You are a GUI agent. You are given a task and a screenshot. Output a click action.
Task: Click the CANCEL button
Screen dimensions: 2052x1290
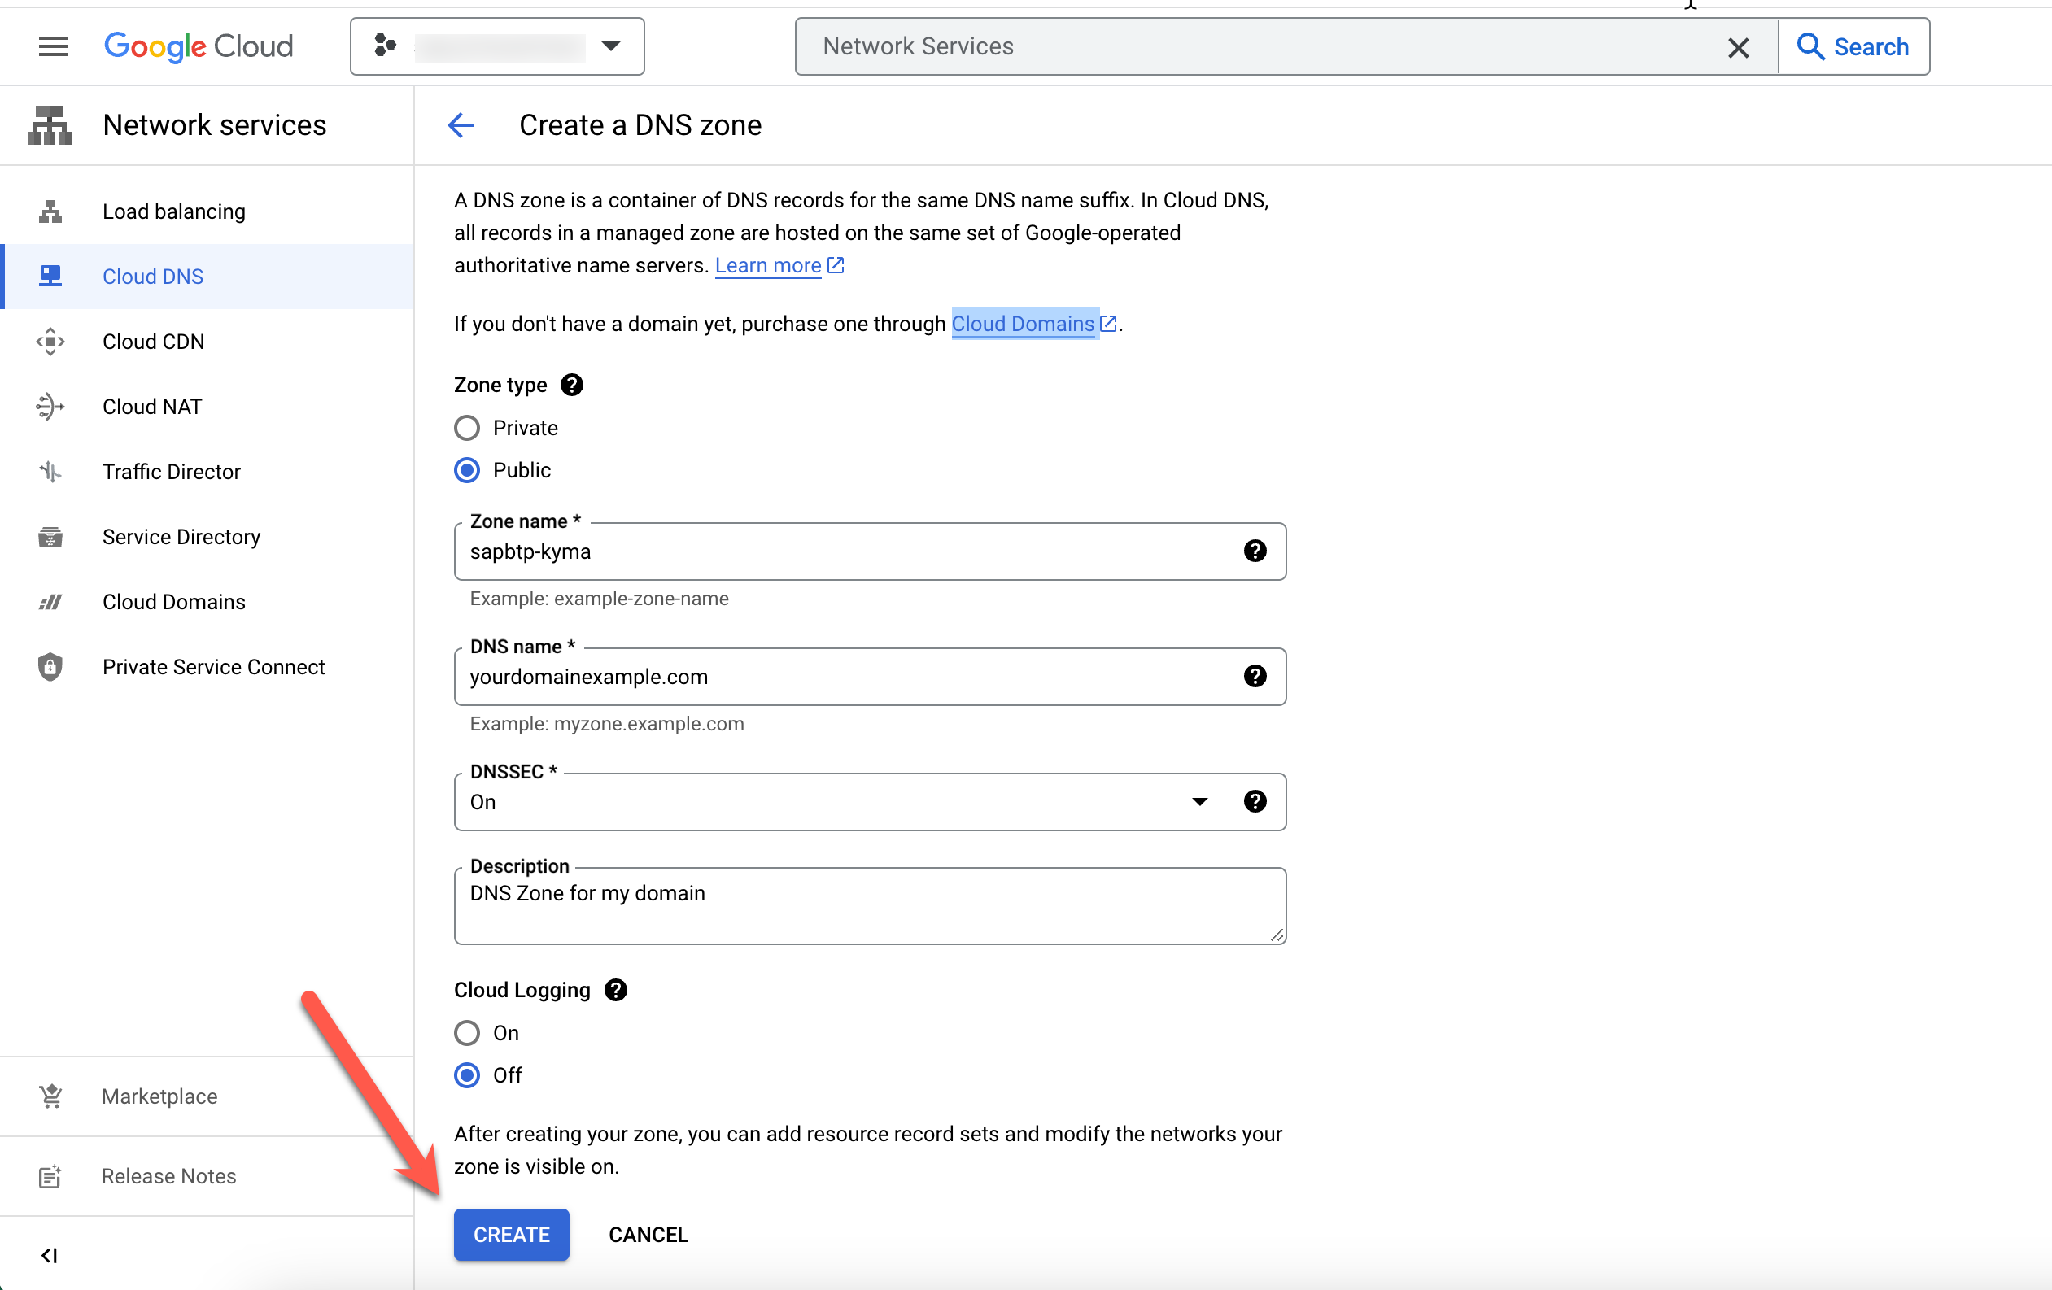[x=648, y=1235]
